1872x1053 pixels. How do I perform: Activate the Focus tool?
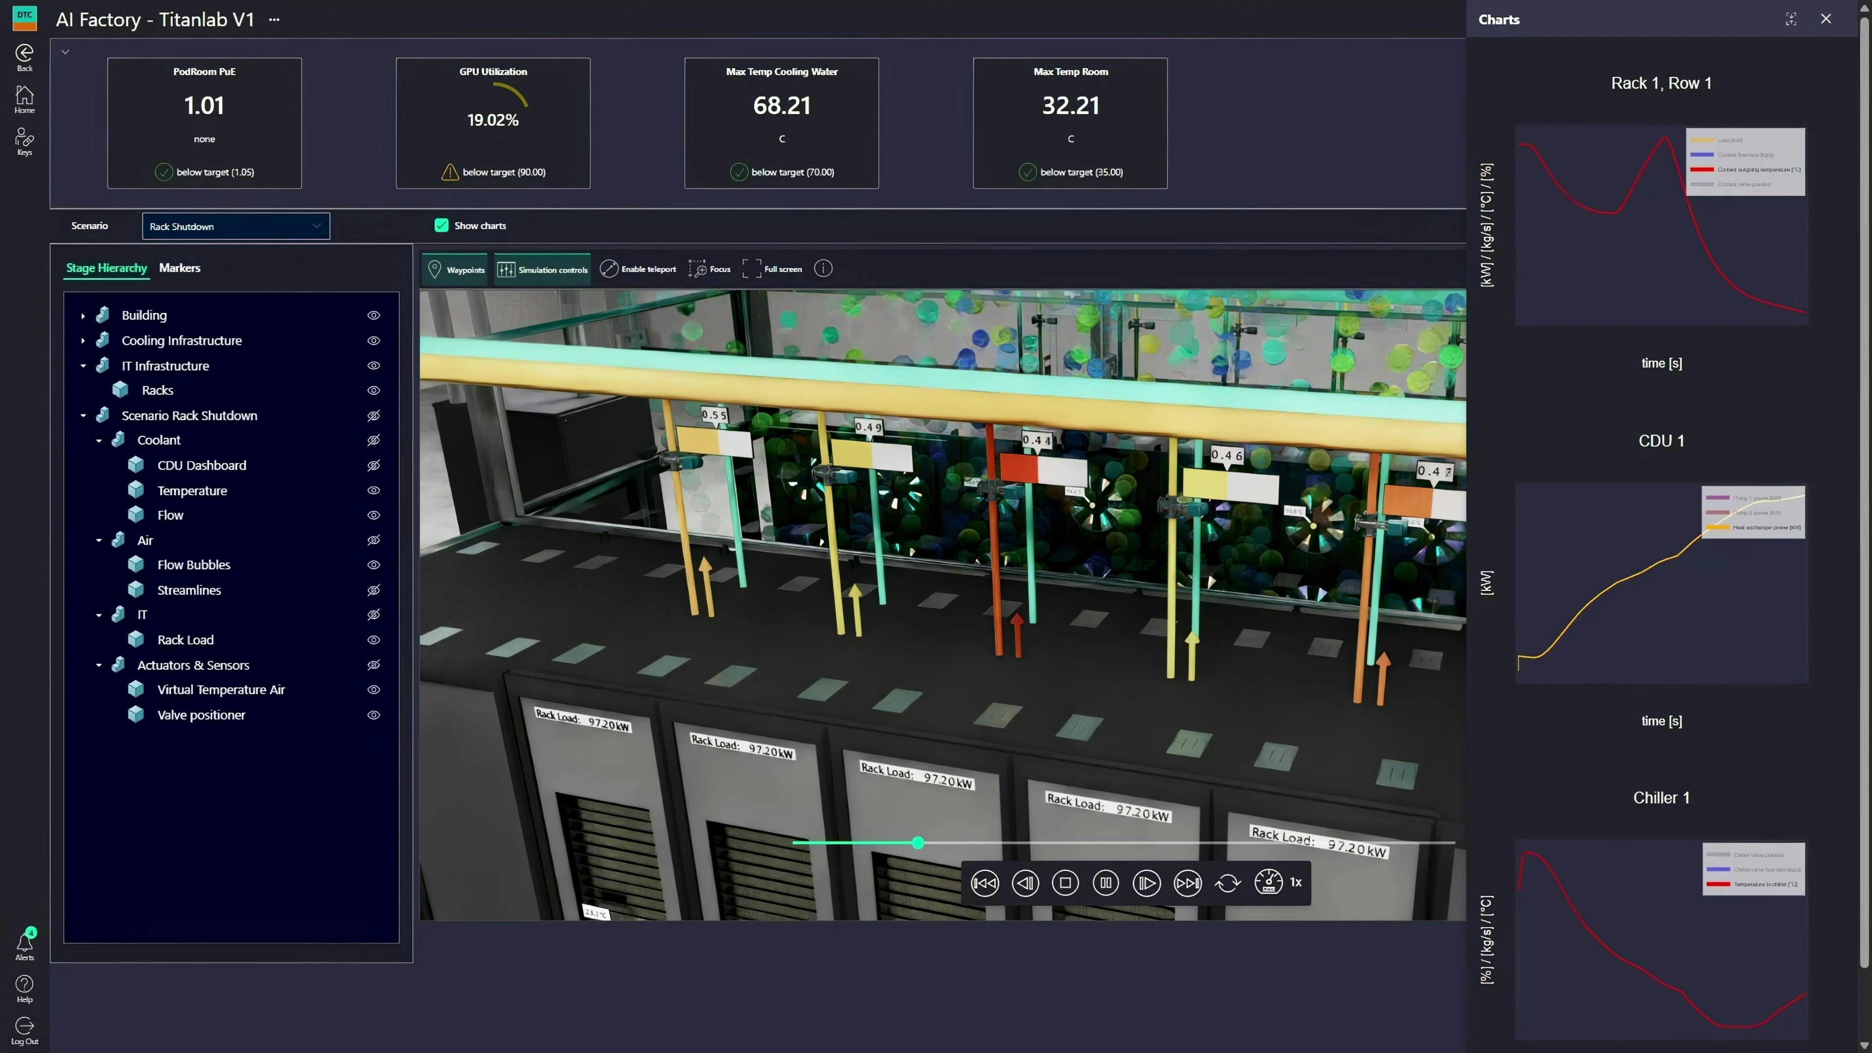709,269
